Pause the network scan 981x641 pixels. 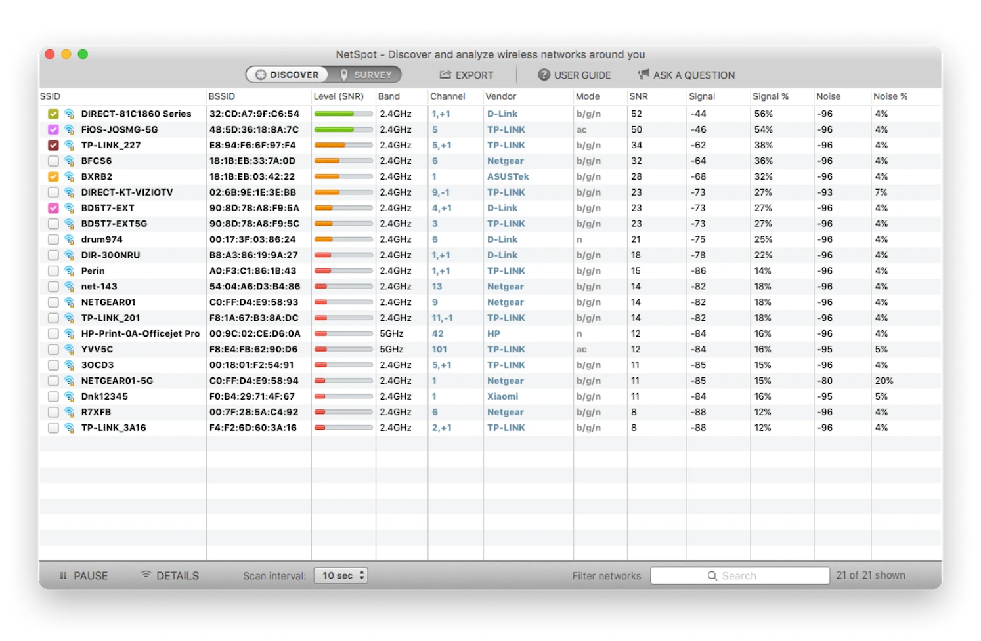83,575
